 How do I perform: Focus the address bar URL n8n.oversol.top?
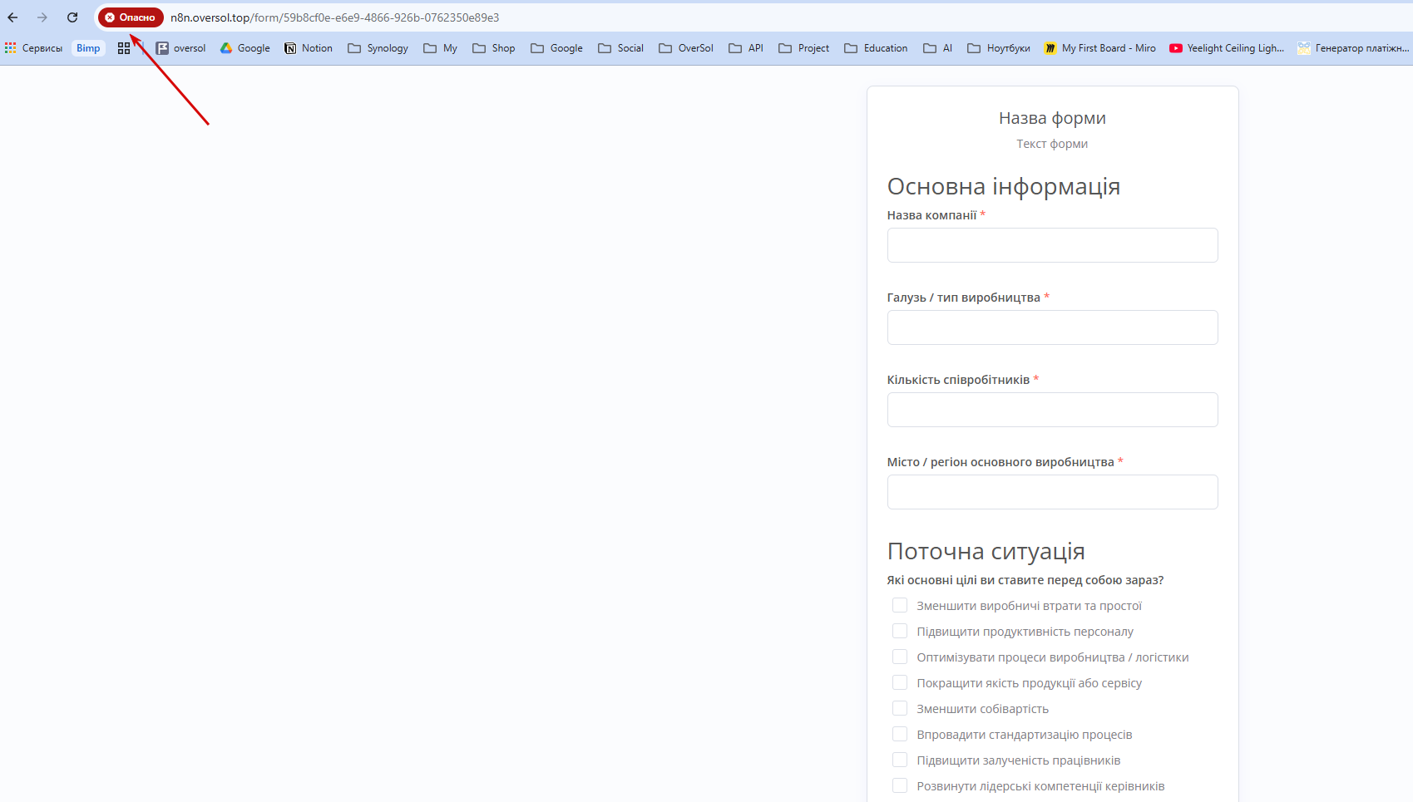[335, 17]
